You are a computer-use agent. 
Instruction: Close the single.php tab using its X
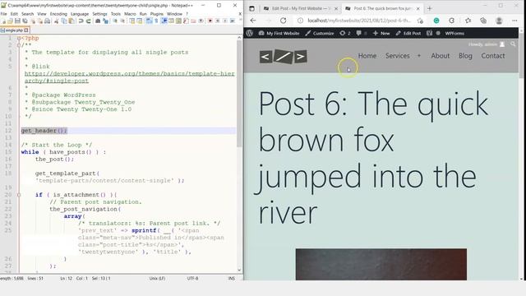pos(26,30)
